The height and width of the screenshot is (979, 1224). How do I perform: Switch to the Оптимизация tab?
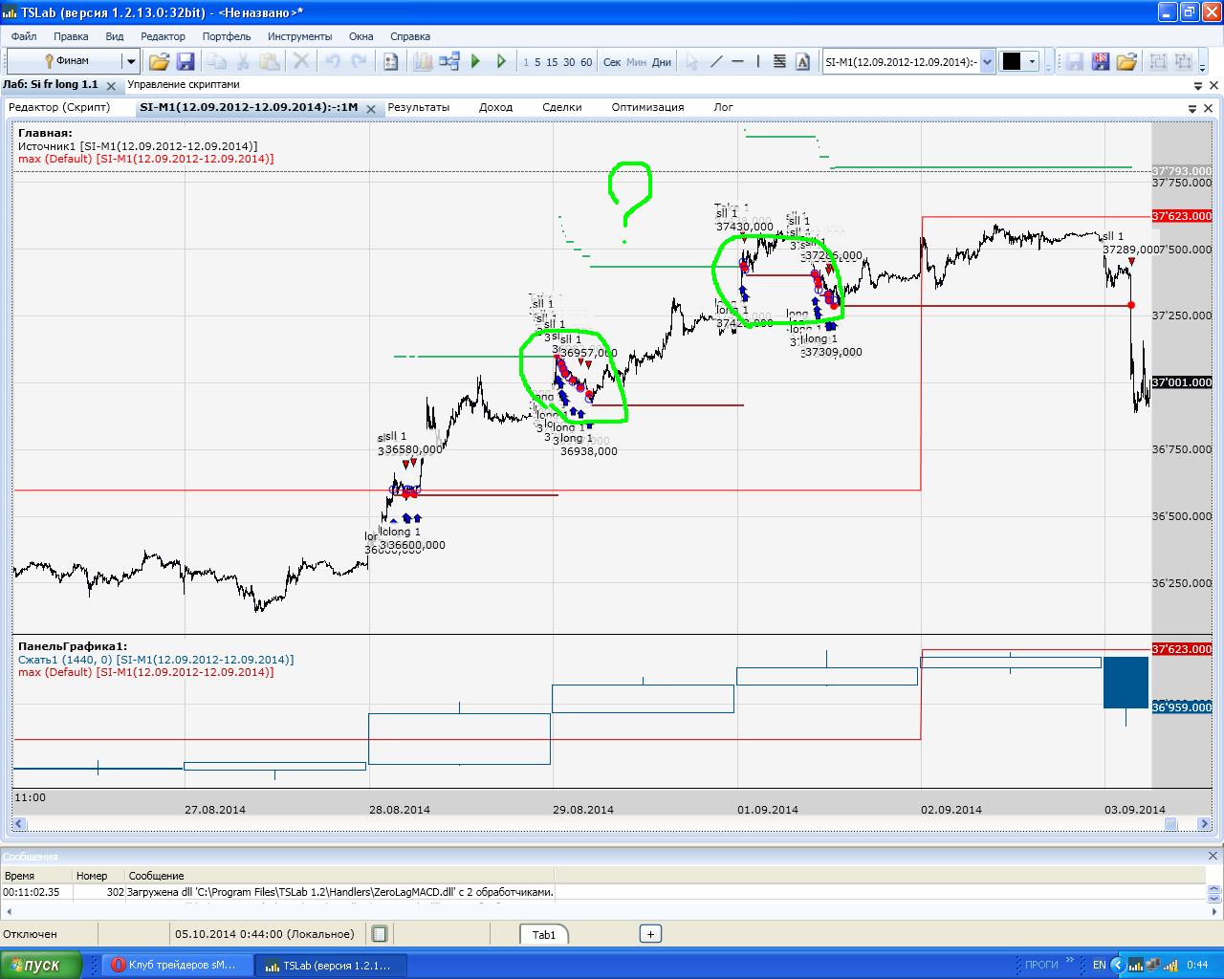(648, 107)
